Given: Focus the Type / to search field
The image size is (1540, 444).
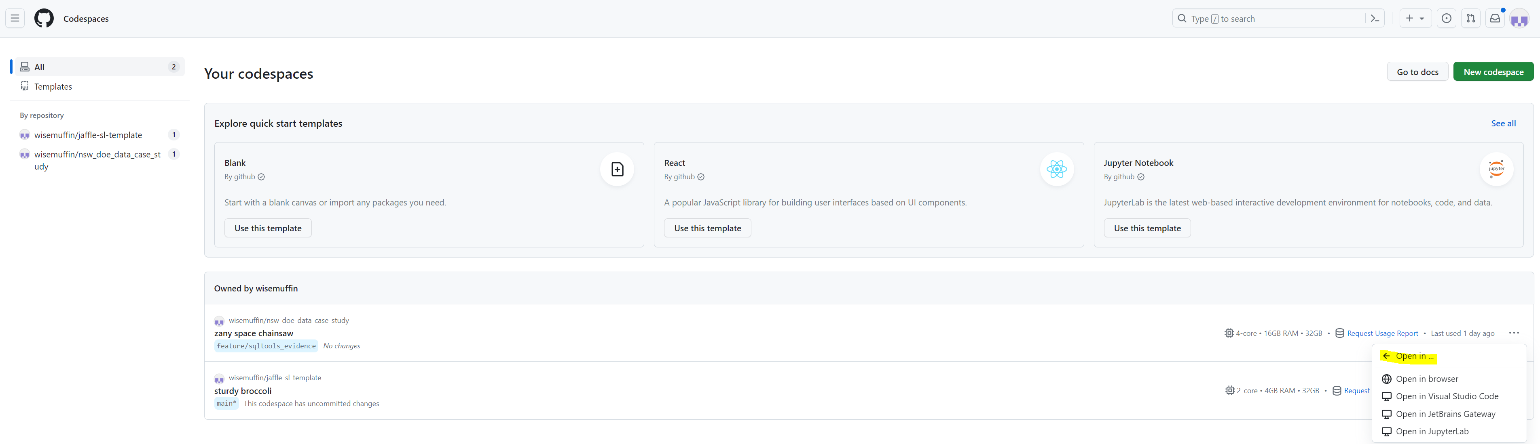Looking at the screenshot, I should click(x=1278, y=19).
